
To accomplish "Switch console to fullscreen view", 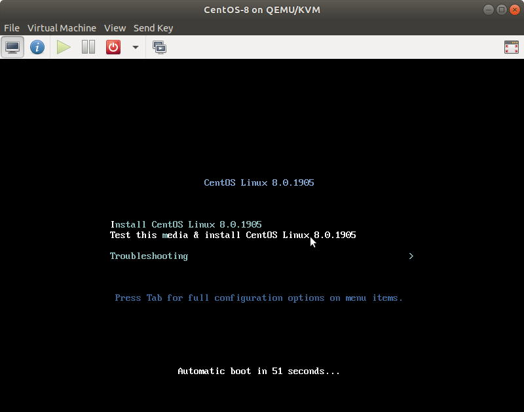I will pos(512,47).
